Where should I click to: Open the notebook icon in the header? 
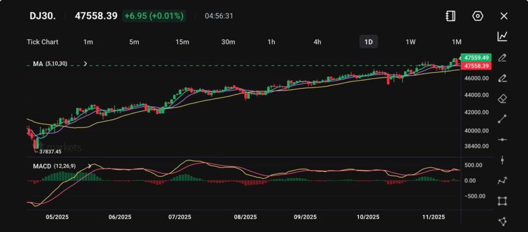(451, 16)
